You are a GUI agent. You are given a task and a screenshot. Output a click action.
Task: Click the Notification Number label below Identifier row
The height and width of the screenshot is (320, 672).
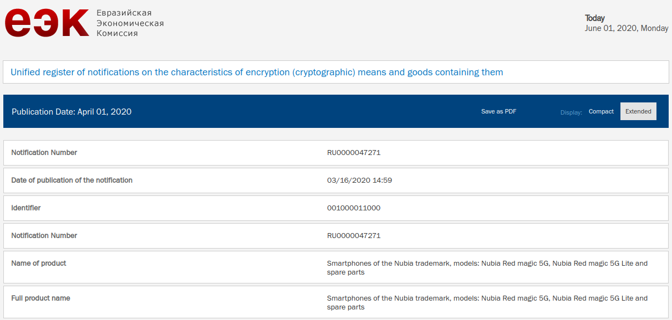[x=44, y=235]
